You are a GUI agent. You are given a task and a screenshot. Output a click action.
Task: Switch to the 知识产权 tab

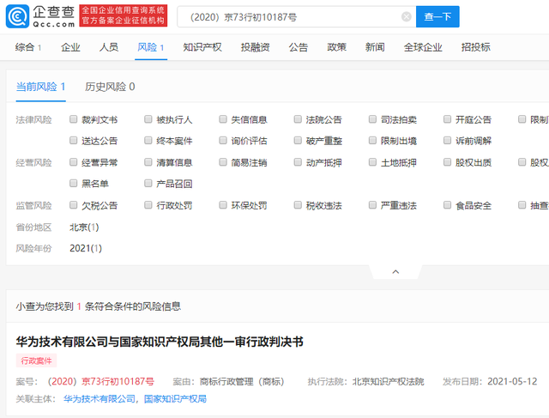pos(202,47)
